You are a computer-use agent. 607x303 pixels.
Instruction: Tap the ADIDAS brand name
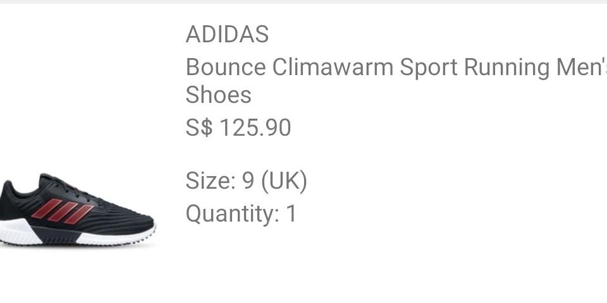tap(227, 34)
